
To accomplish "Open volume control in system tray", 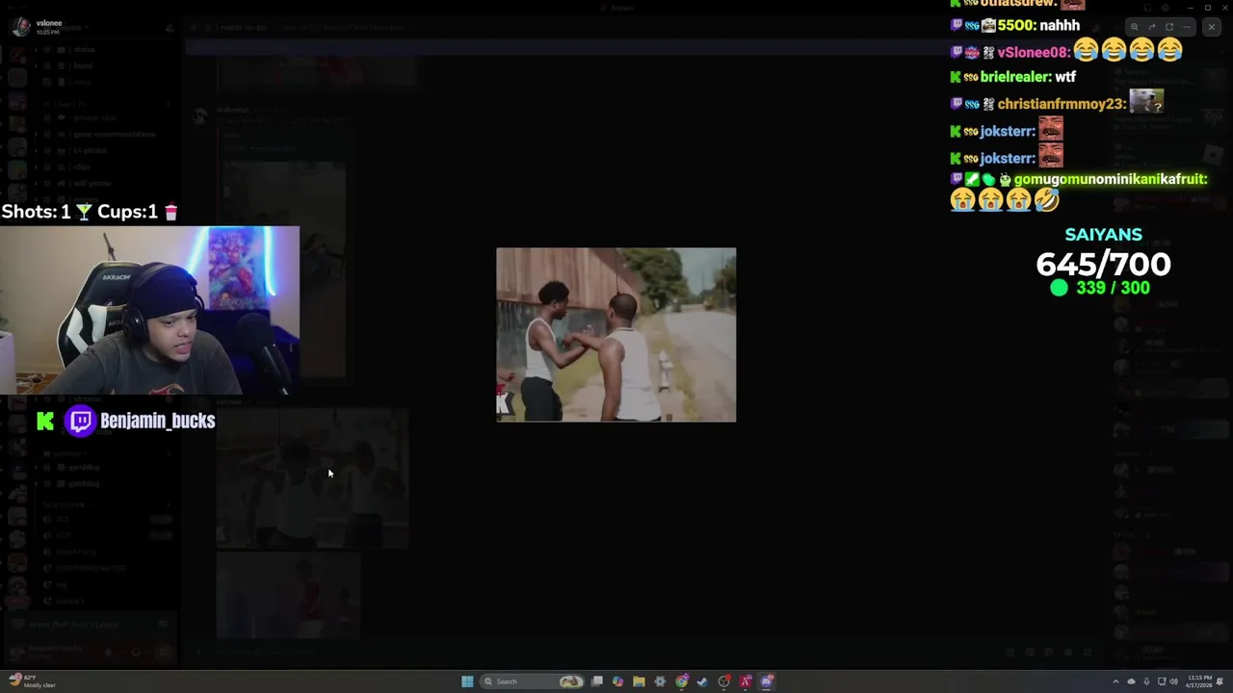I will tap(1173, 681).
